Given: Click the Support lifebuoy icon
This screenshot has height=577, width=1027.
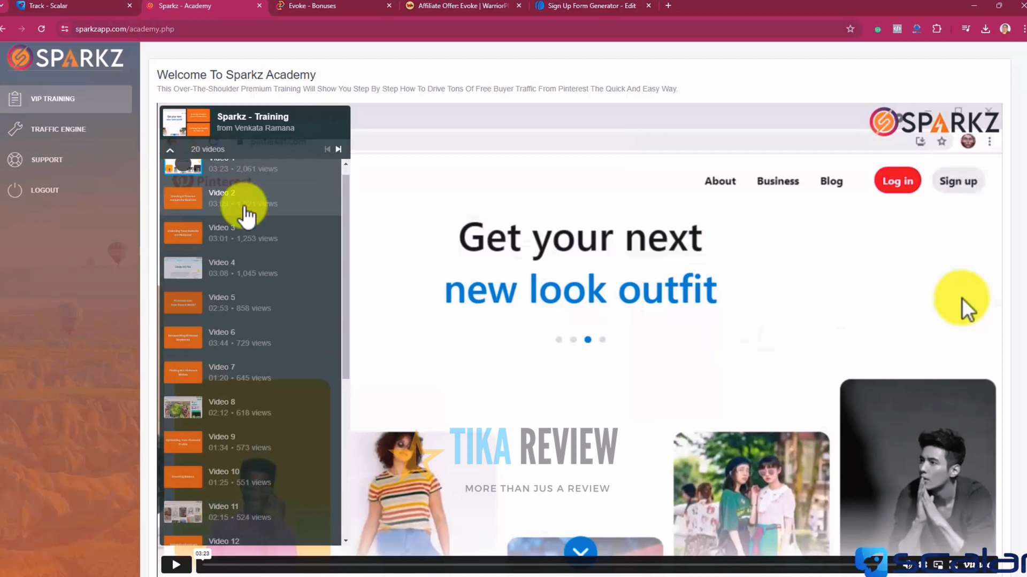Looking at the screenshot, I should pyautogui.click(x=15, y=160).
